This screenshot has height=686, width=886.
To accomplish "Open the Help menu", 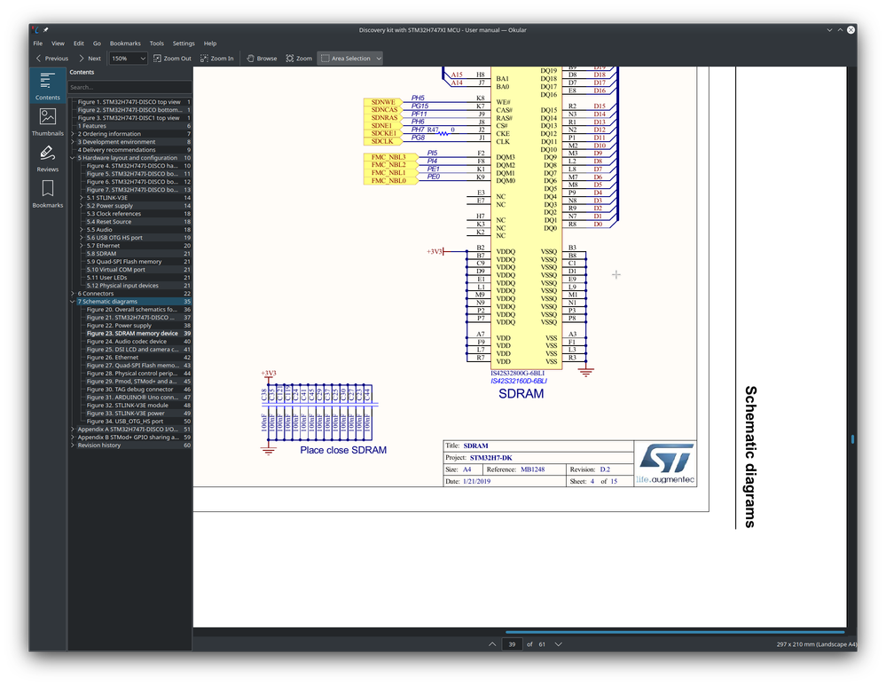I will pyautogui.click(x=209, y=43).
